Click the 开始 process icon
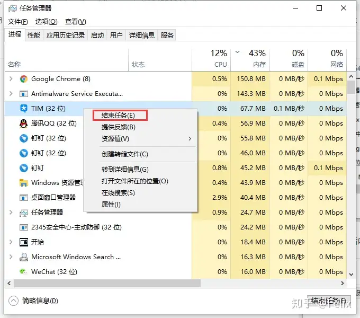 point(24,242)
